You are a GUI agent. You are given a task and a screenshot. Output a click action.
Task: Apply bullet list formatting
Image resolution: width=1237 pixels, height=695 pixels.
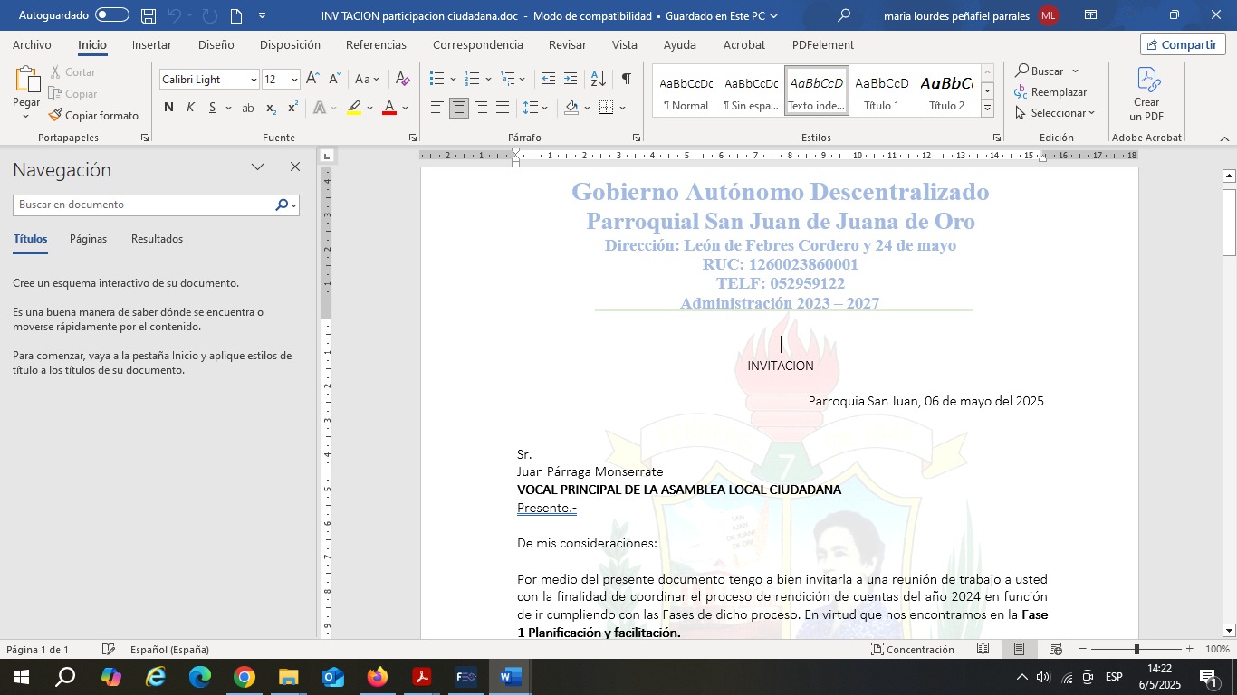[436, 80]
